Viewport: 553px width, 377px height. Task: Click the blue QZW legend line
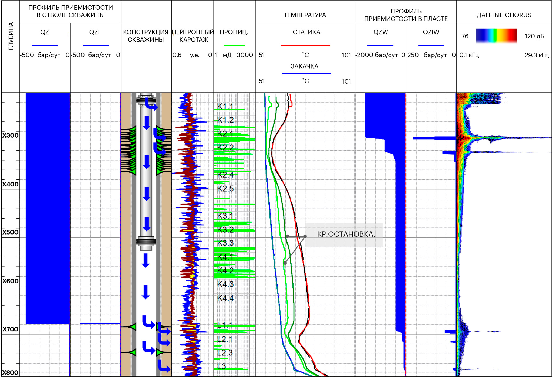click(380, 45)
